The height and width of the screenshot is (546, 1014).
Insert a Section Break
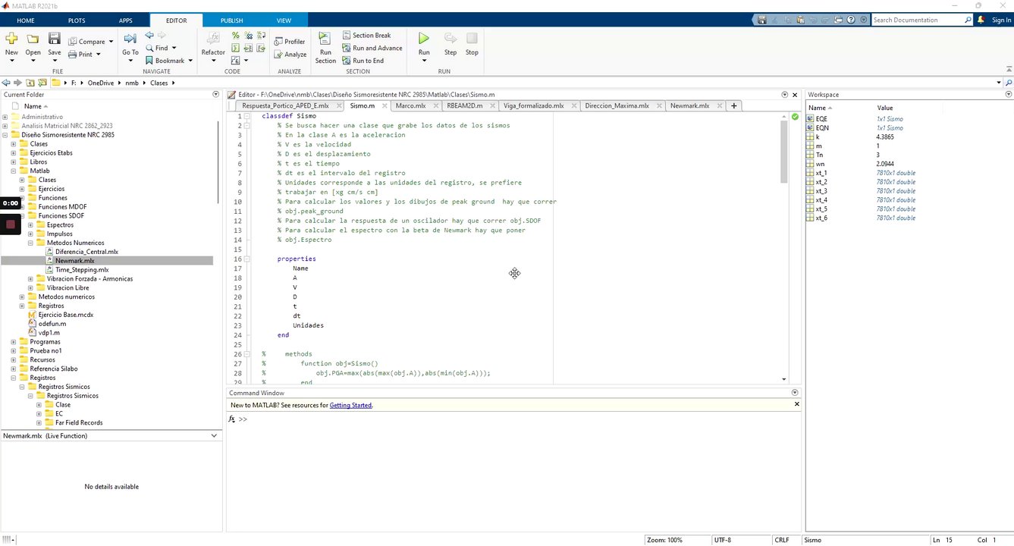click(366, 36)
